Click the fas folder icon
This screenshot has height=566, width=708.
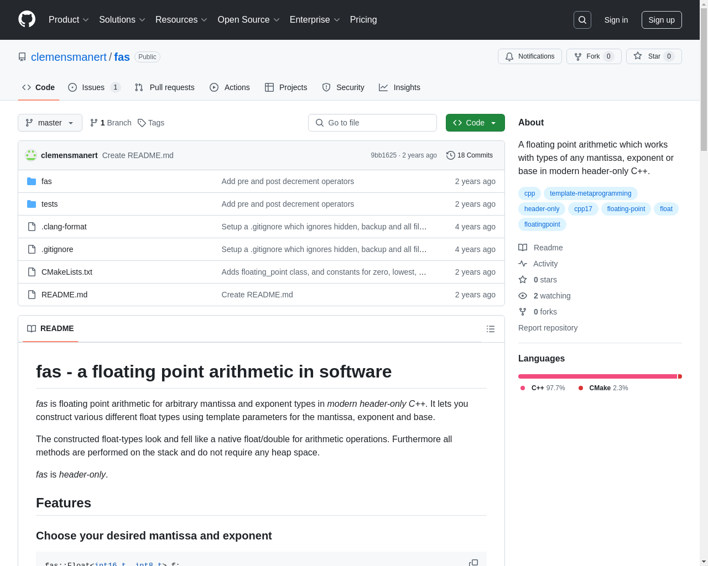pos(32,181)
